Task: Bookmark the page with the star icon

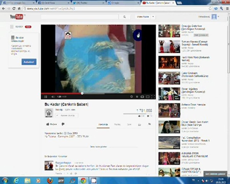Action: tap(210, 9)
